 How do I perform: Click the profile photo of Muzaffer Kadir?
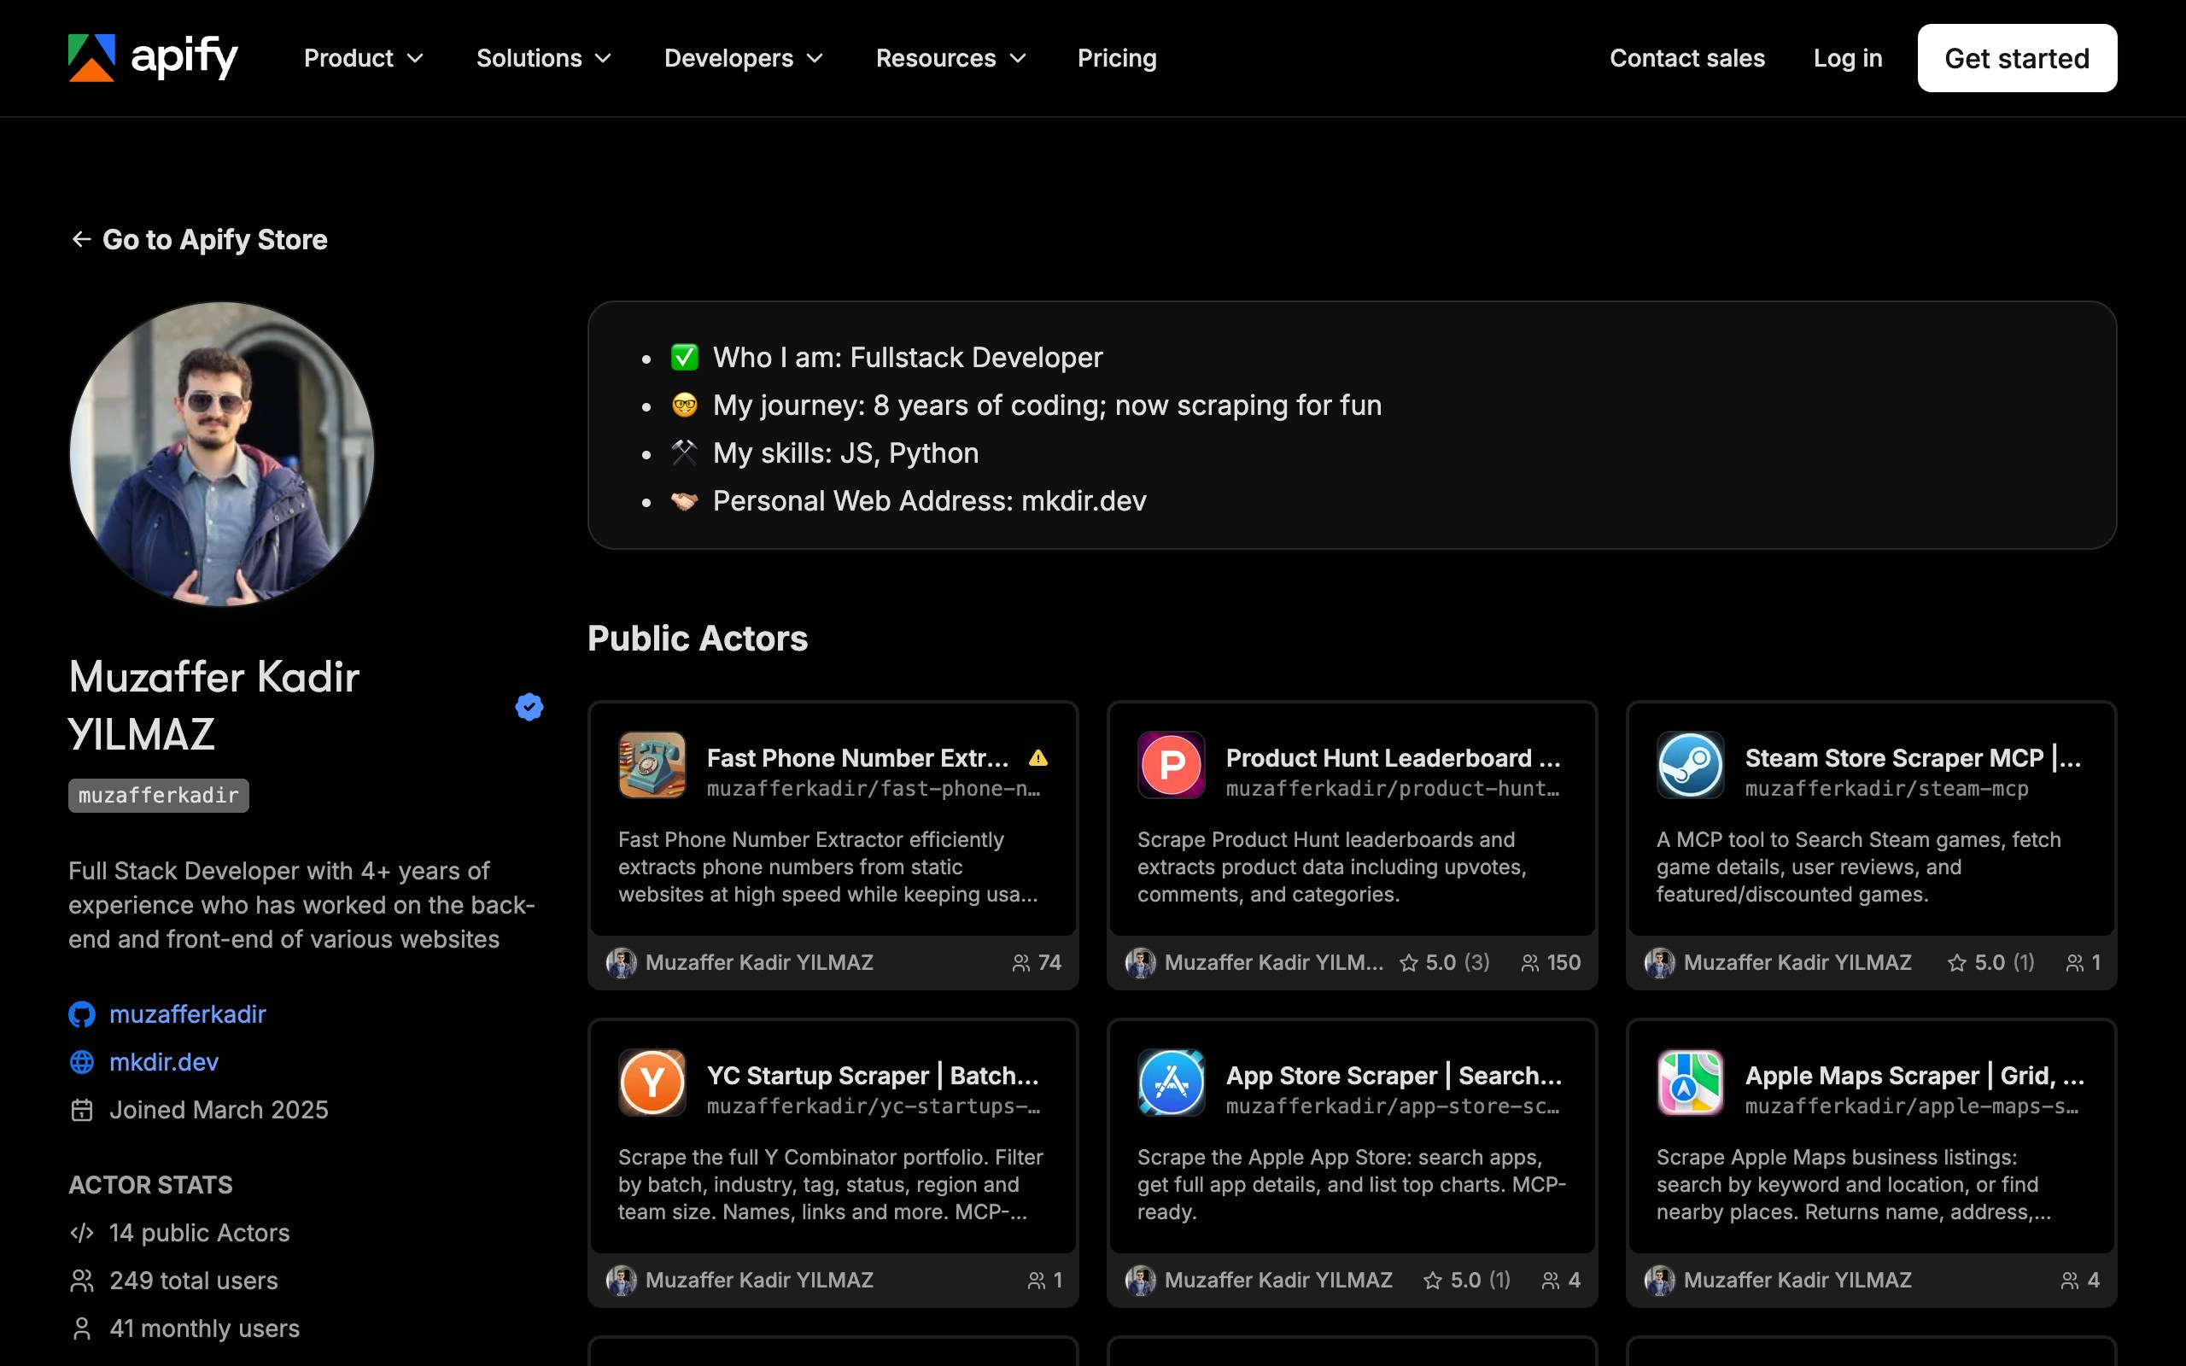pyautogui.click(x=222, y=454)
